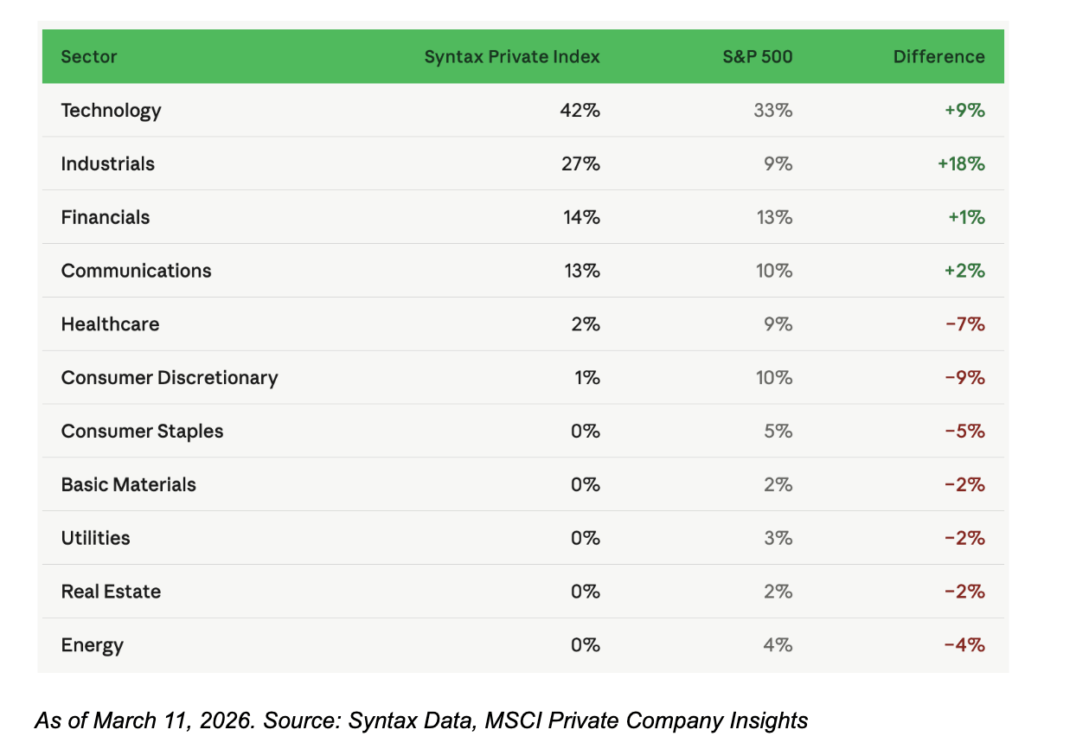The height and width of the screenshot is (749, 1076).
Task: Select the Industrials row label
Action: 108,164
